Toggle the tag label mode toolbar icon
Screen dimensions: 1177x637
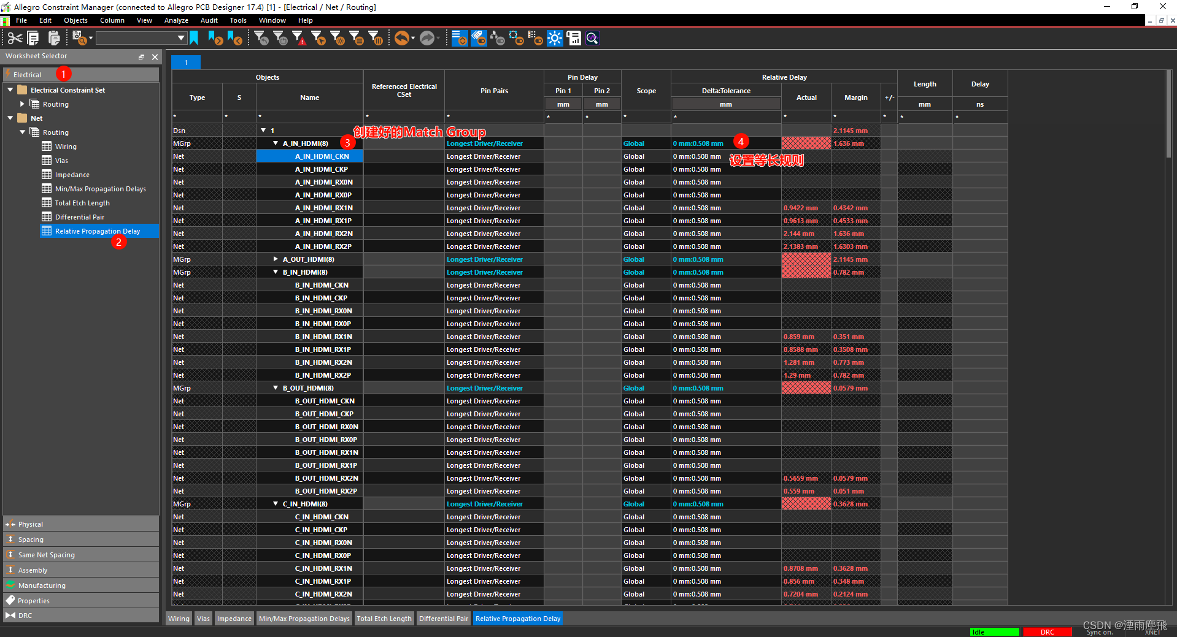pyautogui.click(x=479, y=38)
